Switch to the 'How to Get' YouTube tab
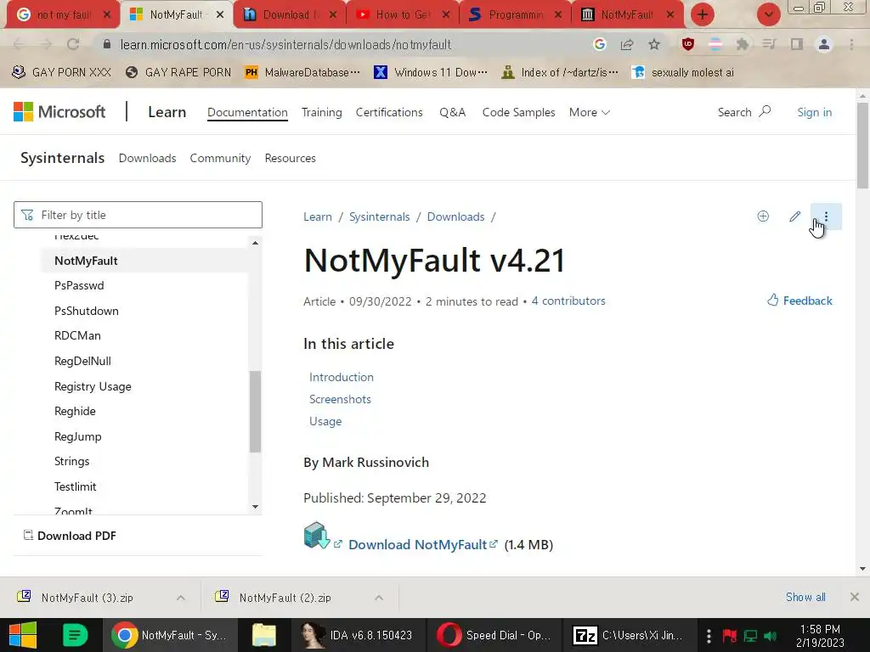Image resolution: width=870 pixels, height=652 pixels. 403,14
